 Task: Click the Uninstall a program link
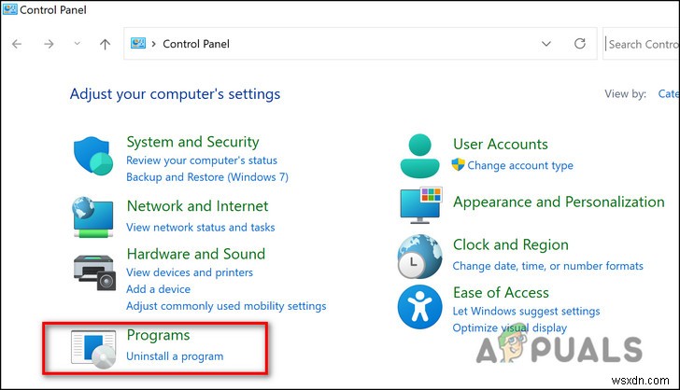coord(175,355)
